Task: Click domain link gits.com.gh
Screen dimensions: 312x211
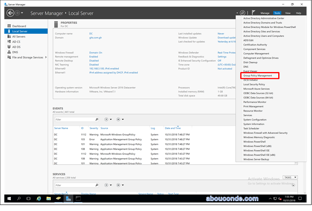Action: [x=95, y=38]
